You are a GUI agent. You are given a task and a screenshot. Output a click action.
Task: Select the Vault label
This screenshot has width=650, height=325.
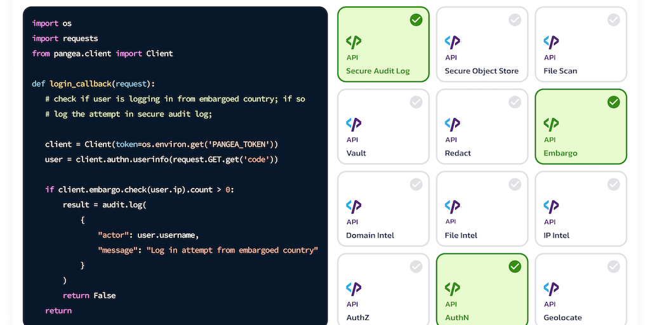[356, 153]
